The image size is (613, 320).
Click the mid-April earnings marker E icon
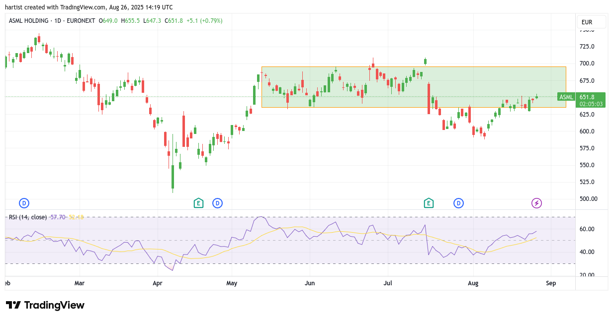[198, 203]
